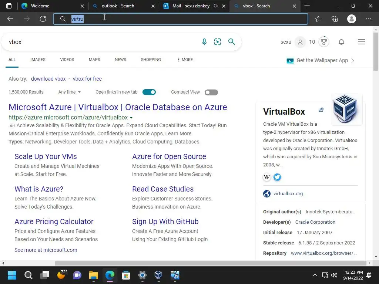The image size is (379, 284).
Task: Open the Collections icon in toolbar
Action: point(335,19)
